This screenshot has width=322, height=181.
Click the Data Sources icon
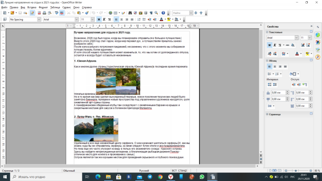tap(146, 13)
